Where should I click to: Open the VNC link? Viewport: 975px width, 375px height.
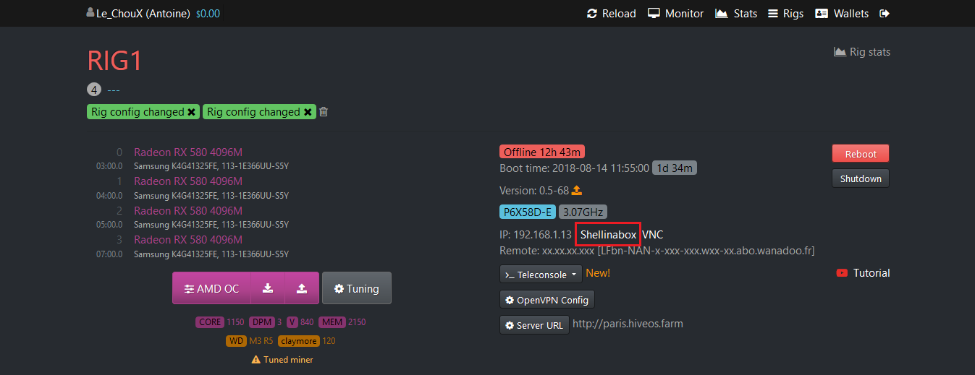652,235
